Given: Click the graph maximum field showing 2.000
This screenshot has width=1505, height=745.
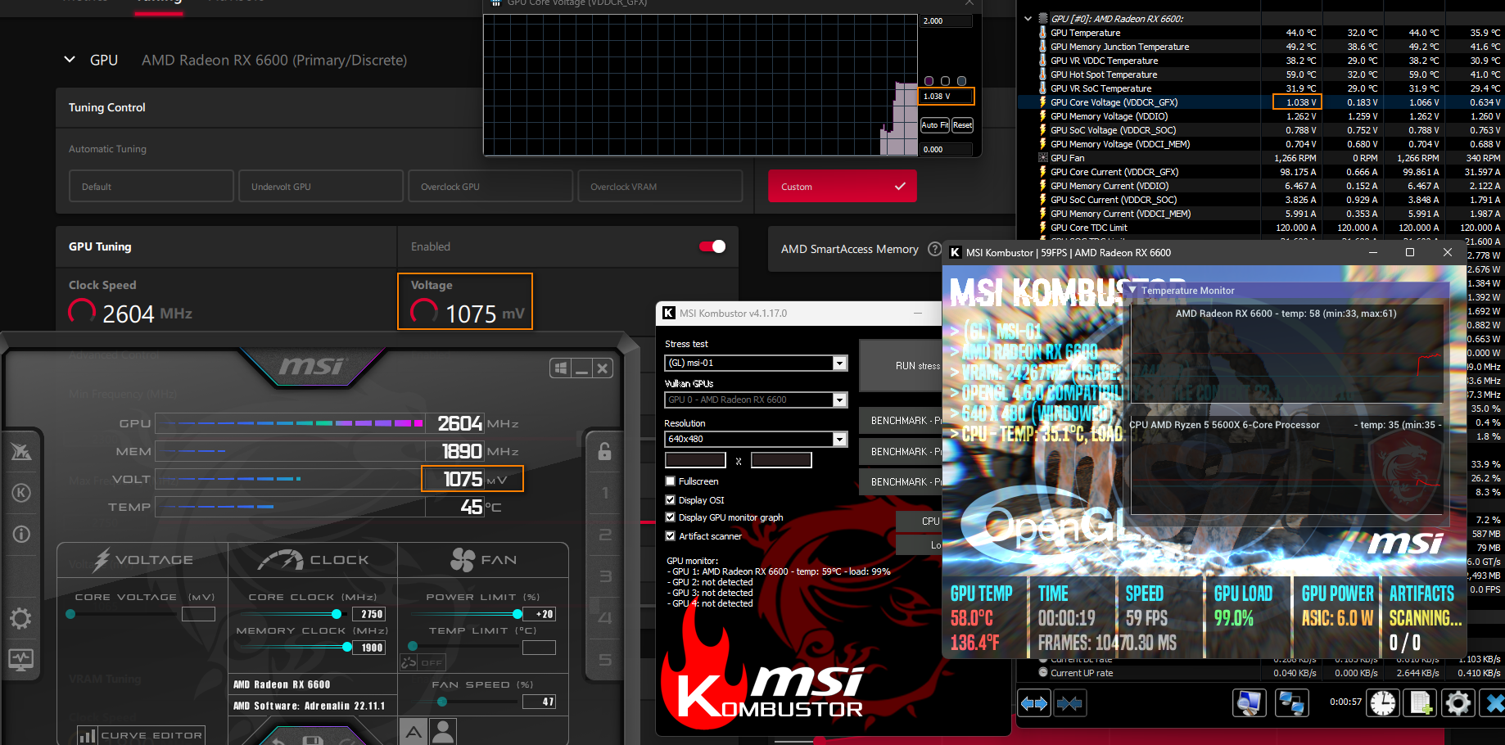Looking at the screenshot, I should pyautogui.click(x=946, y=21).
